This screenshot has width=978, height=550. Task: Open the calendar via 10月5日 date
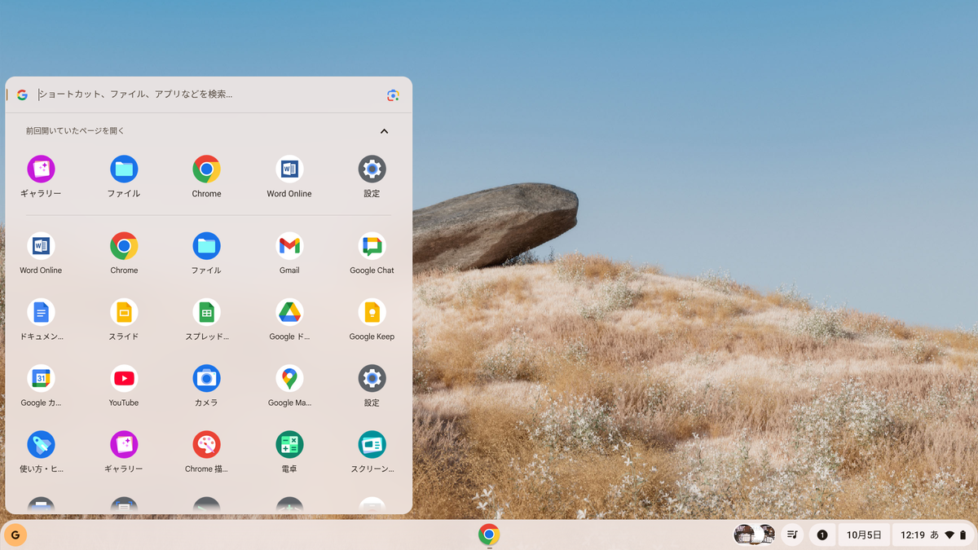pos(864,535)
